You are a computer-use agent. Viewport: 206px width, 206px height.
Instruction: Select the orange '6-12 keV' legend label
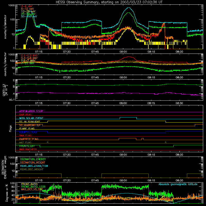tap(28, 9)
